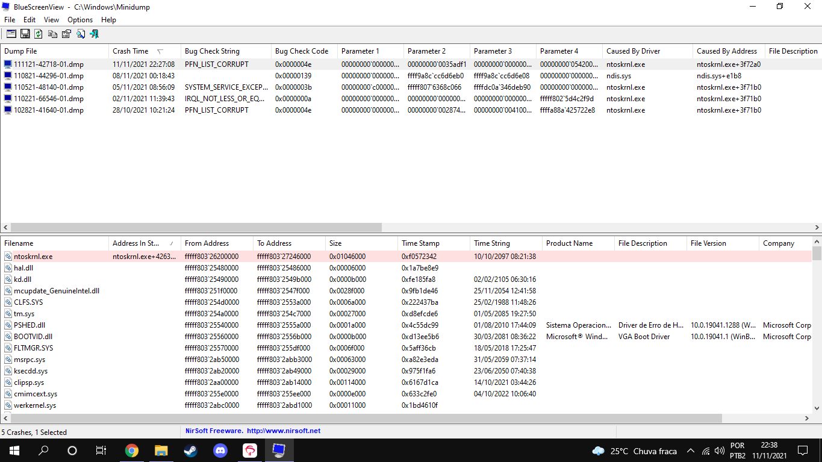Click the ndis.sys driver cell
Image resolution: width=822 pixels, height=462 pixels.
point(618,76)
